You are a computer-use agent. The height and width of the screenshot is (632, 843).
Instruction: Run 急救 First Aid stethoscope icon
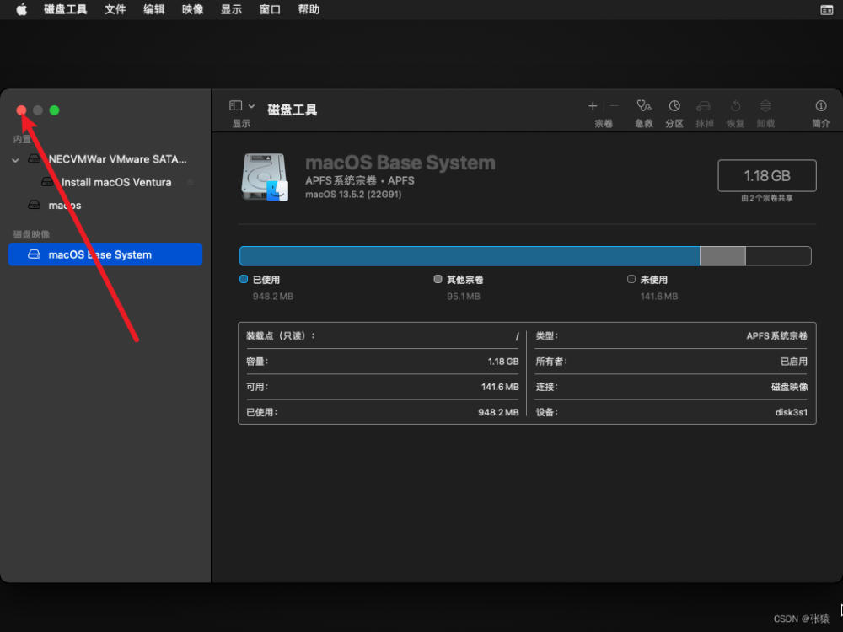(x=643, y=105)
